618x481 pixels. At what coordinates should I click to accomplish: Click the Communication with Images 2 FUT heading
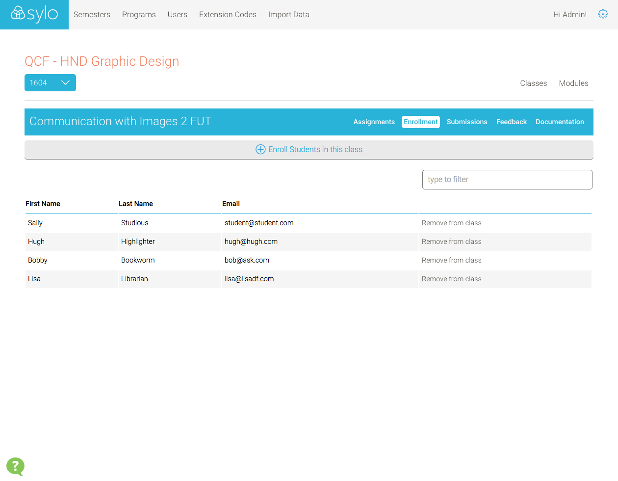pyautogui.click(x=120, y=121)
